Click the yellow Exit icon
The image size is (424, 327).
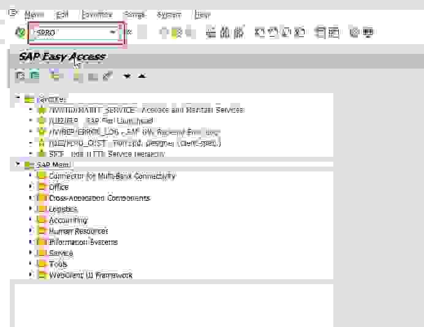click(176, 32)
